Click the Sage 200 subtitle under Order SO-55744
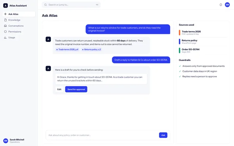 (x=186, y=52)
